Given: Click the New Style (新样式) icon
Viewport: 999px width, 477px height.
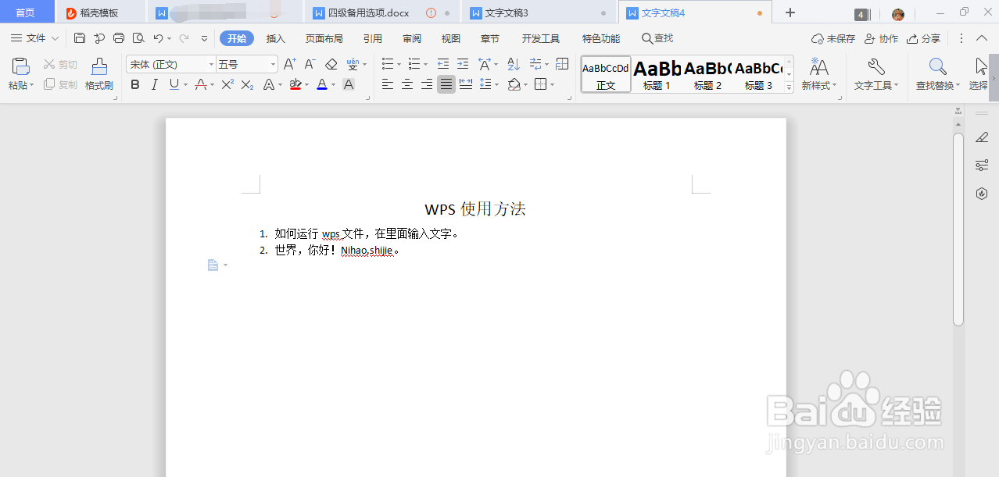Looking at the screenshot, I should pos(819,66).
